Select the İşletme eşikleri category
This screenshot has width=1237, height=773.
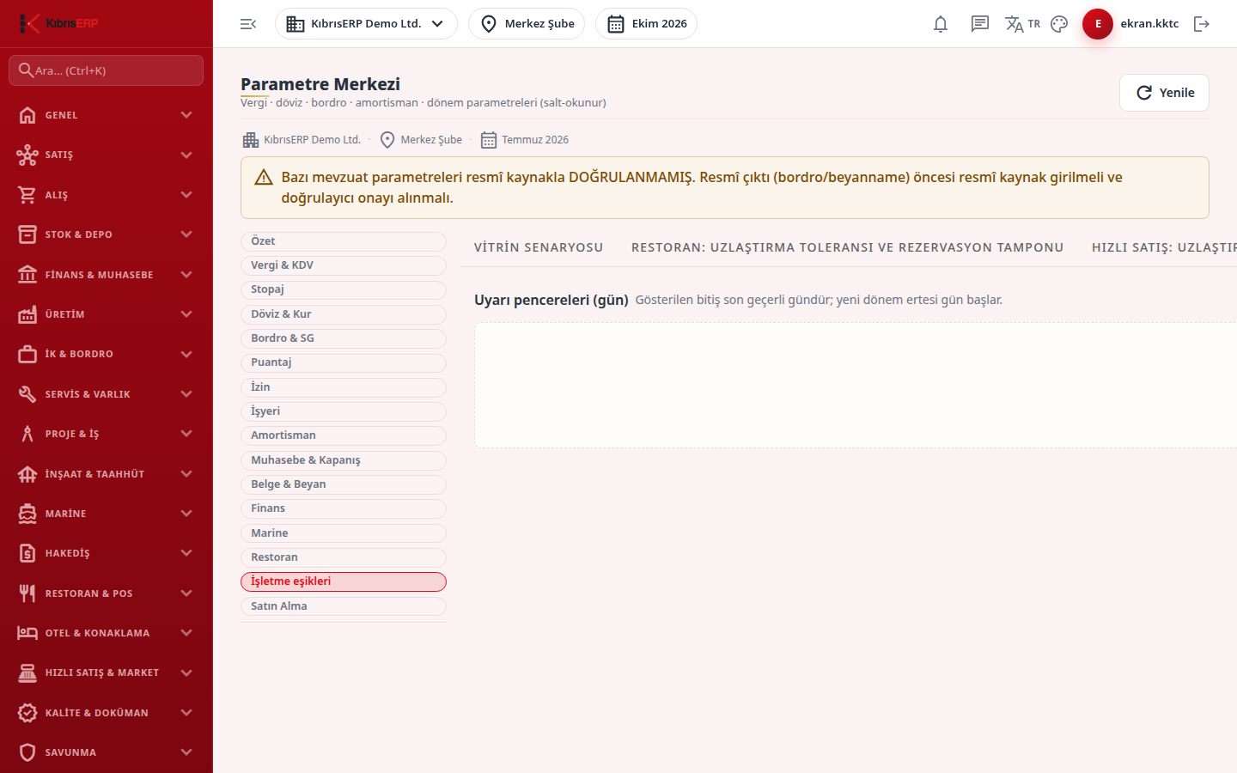344,581
